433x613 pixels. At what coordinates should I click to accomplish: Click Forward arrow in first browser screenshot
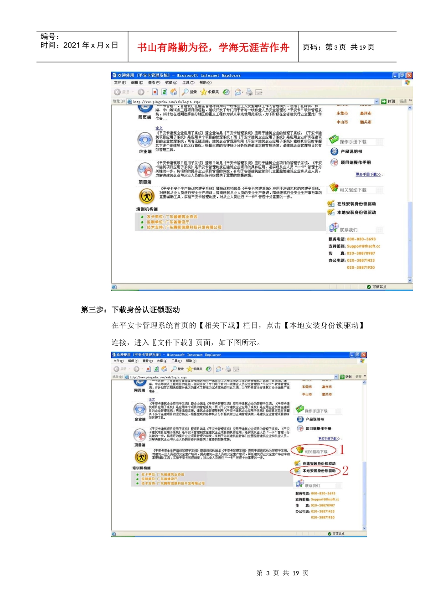coord(141,92)
